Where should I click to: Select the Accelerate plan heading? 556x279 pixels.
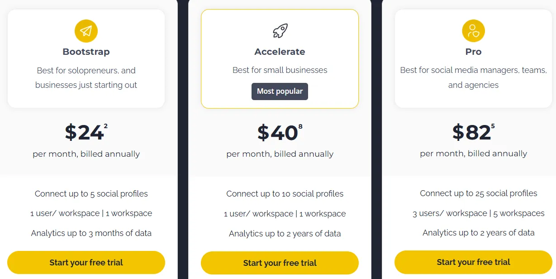pos(280,52)
